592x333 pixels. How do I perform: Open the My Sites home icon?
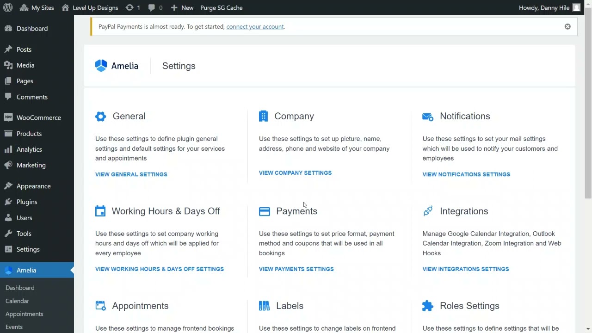point(23,7)
